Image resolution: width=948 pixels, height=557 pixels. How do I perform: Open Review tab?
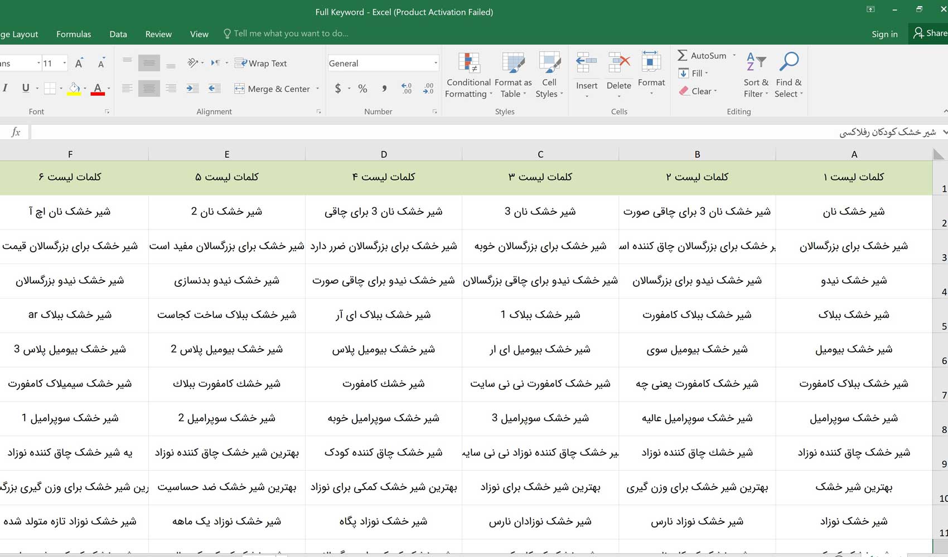pyautogui.click(x=158, y=34)
